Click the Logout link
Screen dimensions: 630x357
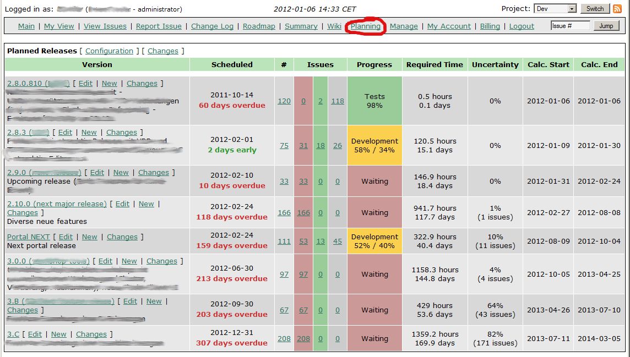(522, 26)
